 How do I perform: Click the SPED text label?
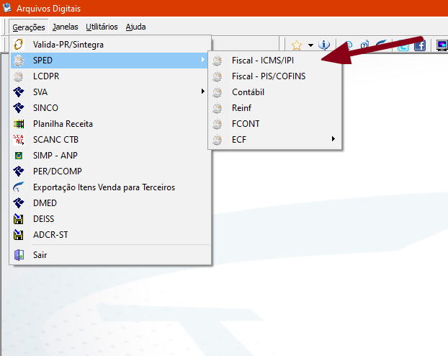[42, 61]
